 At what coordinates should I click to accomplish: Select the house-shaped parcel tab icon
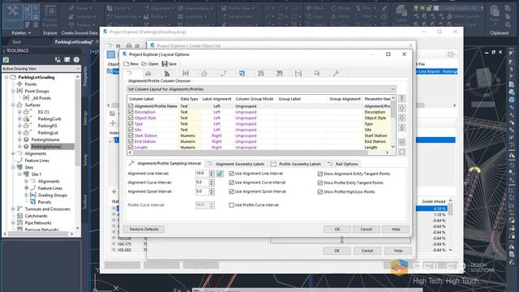click(204, 74)
